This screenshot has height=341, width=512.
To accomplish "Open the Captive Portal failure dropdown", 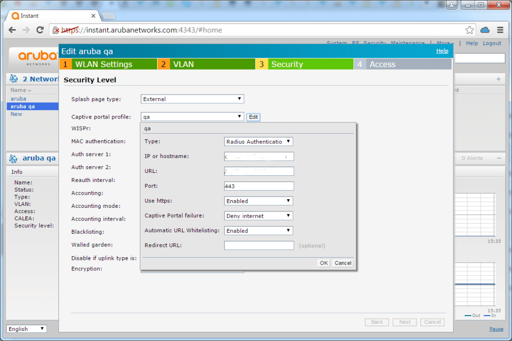I will click(x=258, y=215).
